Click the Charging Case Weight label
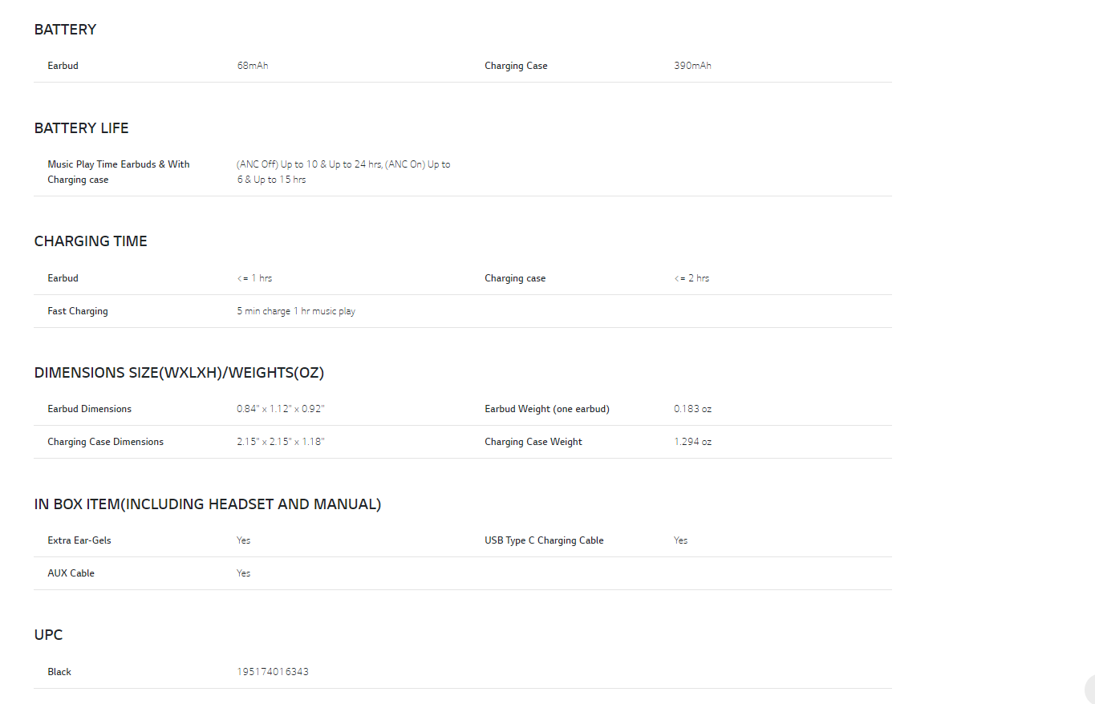Image resolution: width=1095 pixels, height=704 pixels. coord(533,442)
